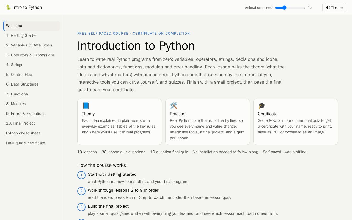Open the Python cheat sheet

[31, 133]
